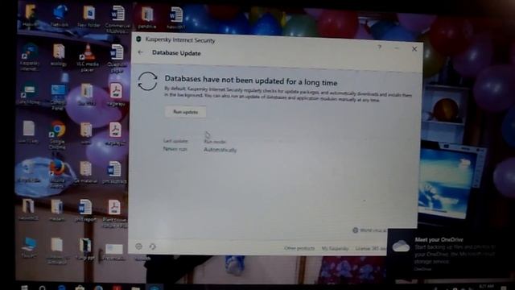The width and height of the screenshot is (515, 290).
Task: Click the OneDrive cloud icon in notification
Action: (401, 245)
